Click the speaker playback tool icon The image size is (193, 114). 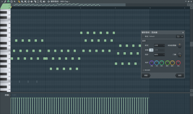pos(44,1)
